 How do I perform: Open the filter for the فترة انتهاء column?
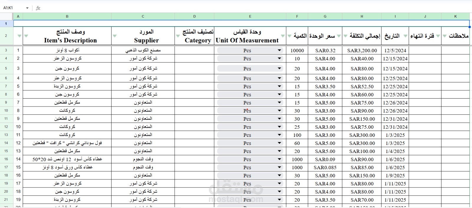pyautogui.click(x=438, y=36)
